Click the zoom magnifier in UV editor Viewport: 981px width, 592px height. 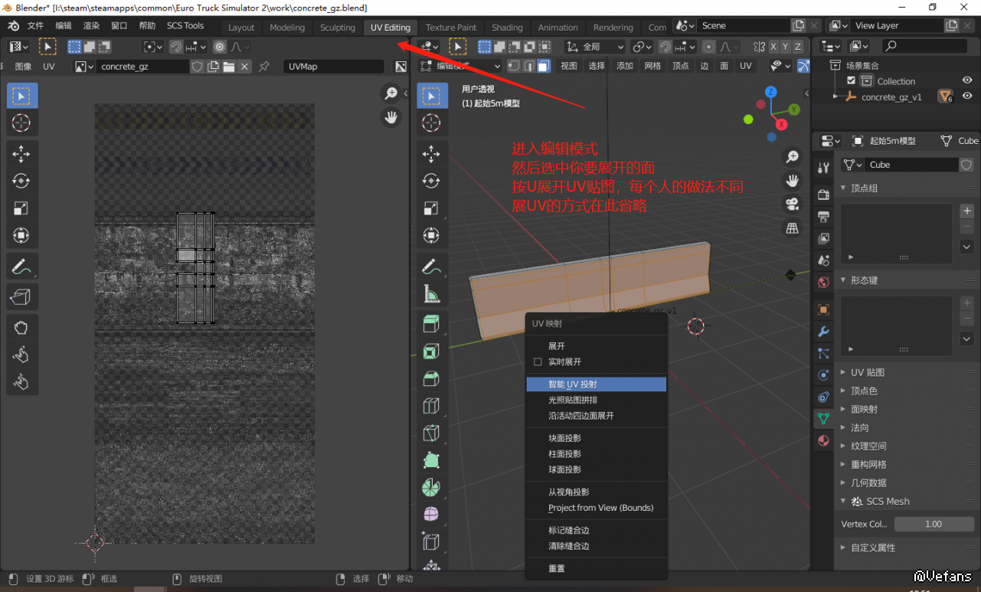tap(391, 93)
